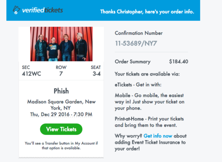Click the Confirmation Number heading

pyautogui.click(x=139, y=33)
